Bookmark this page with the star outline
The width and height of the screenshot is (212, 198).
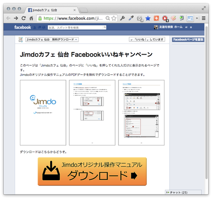tap(114, 18)
